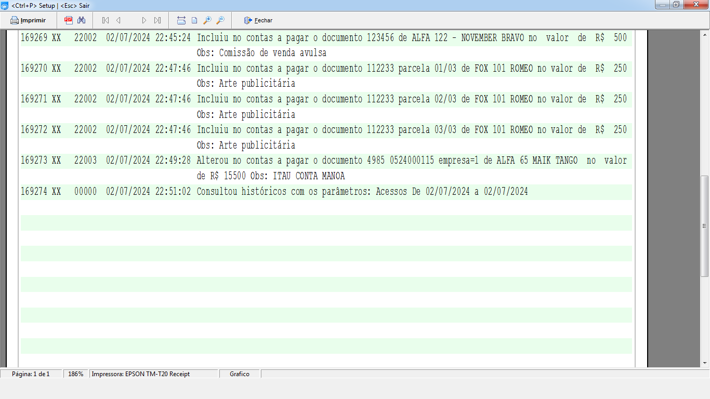
Task: Click the Fechar close button
Action: [258, 20]
